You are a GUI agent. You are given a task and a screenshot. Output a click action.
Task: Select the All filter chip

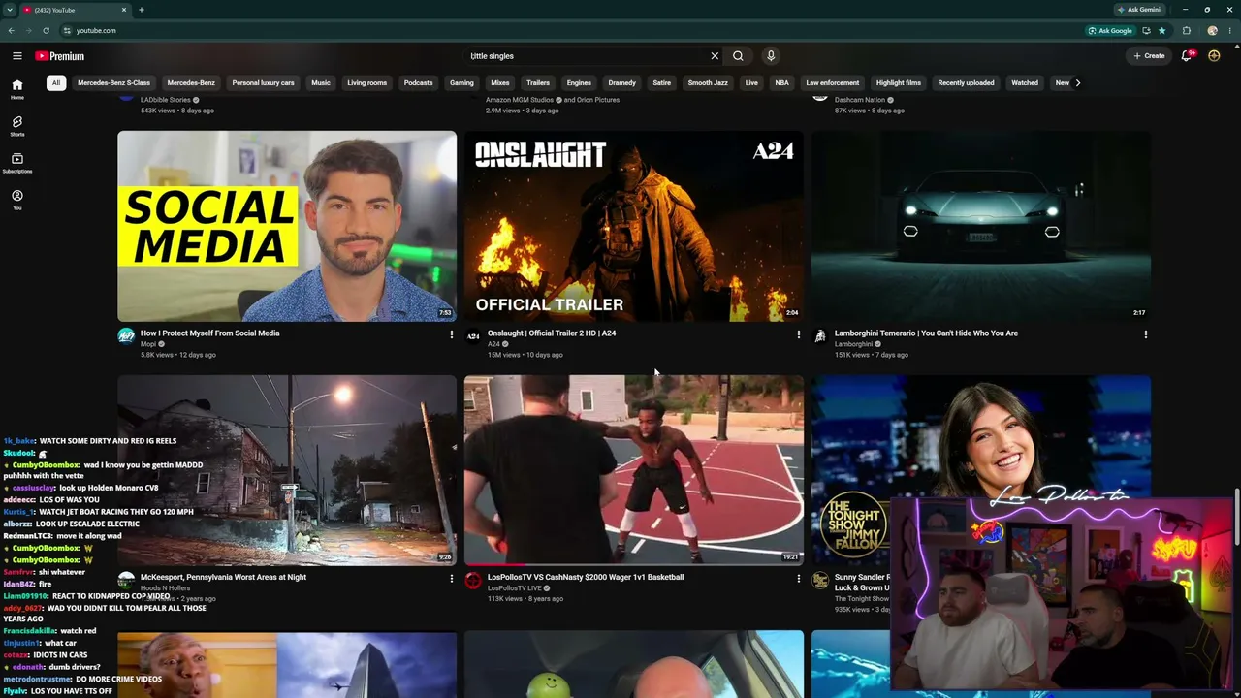pyautogui.click(x=56, y=83)
